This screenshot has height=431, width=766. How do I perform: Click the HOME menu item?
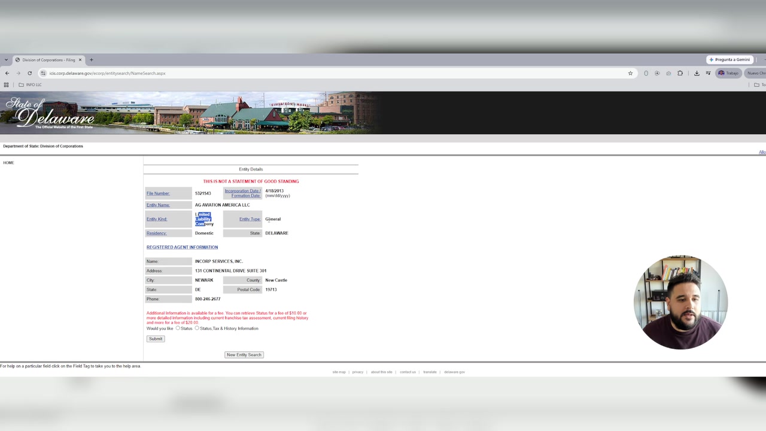click(x=8, y=163)
